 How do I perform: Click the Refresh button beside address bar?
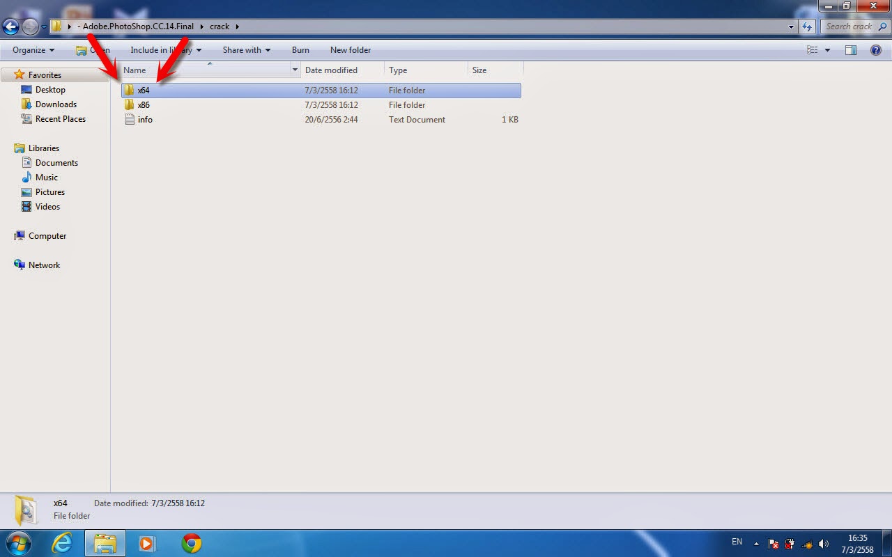pyautogui.click(x=808, y=26)
